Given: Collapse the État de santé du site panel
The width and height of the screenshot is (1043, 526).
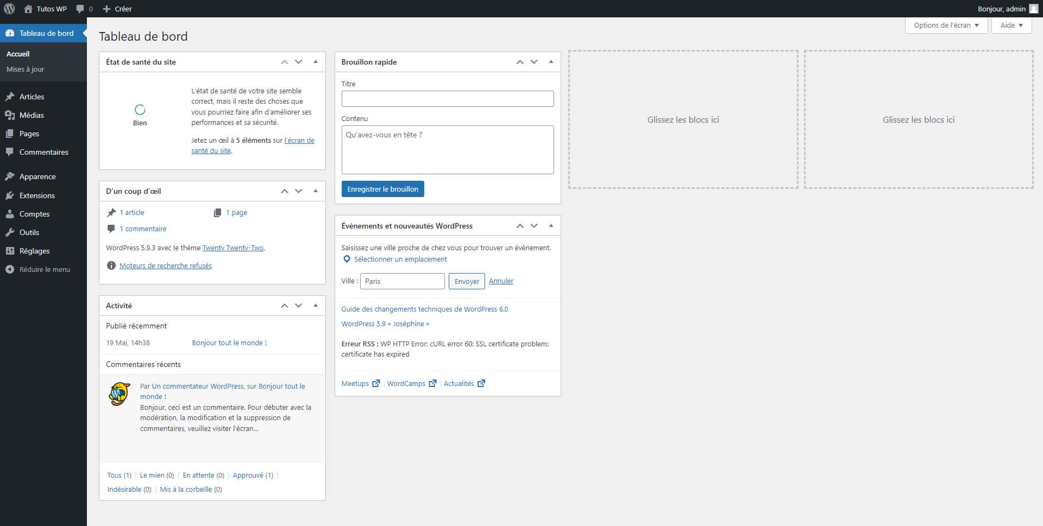Looking at the screenshot, I should click(316, 62).
